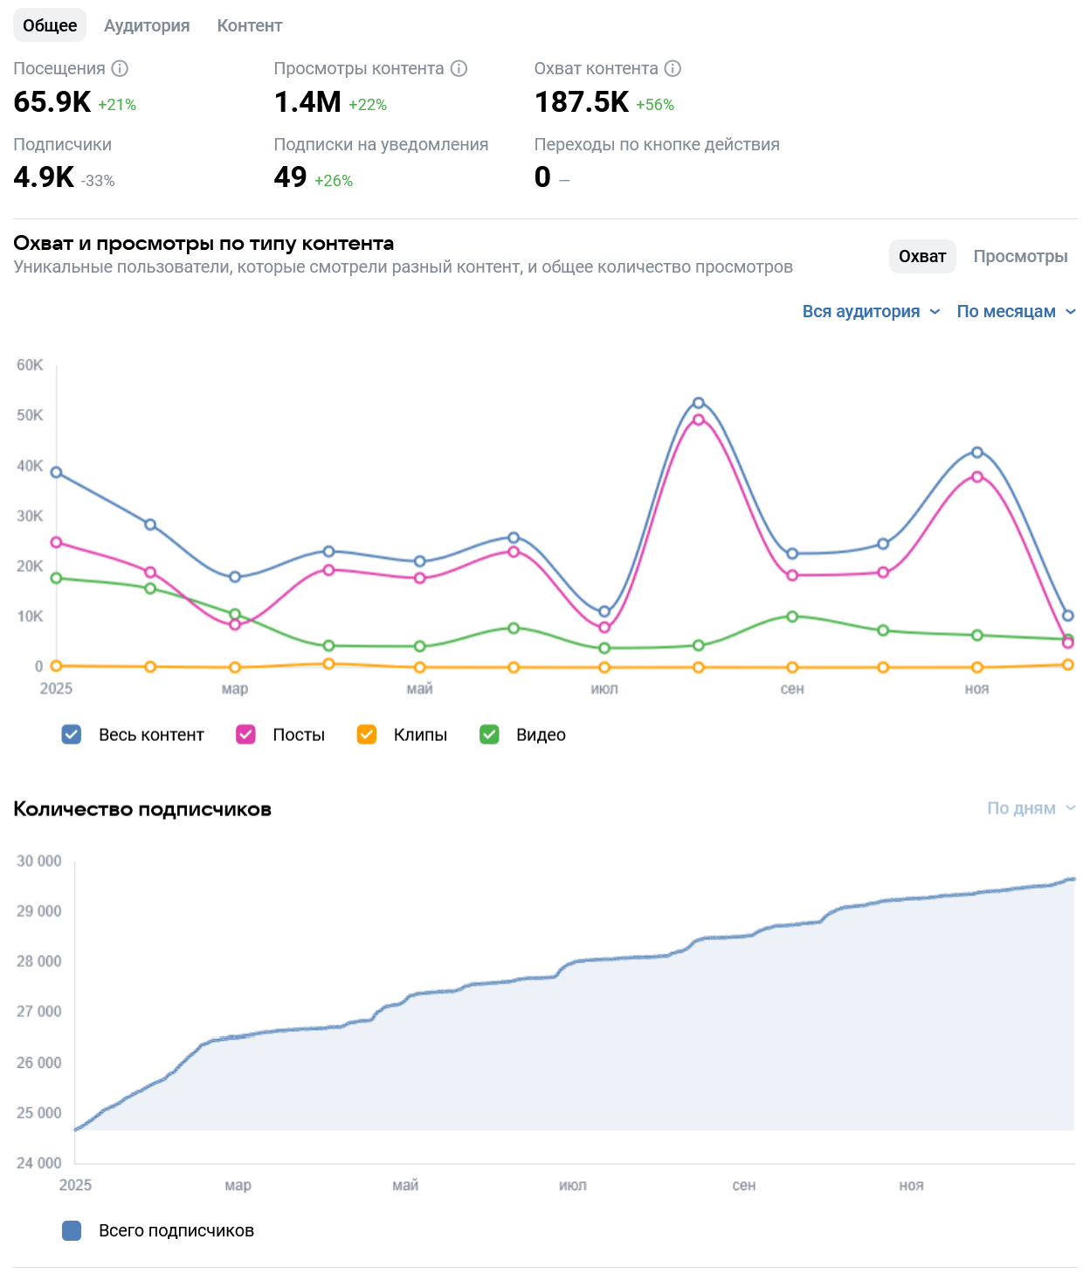
Task: Click info icon beside Просмотры контента
Action: 459,68
